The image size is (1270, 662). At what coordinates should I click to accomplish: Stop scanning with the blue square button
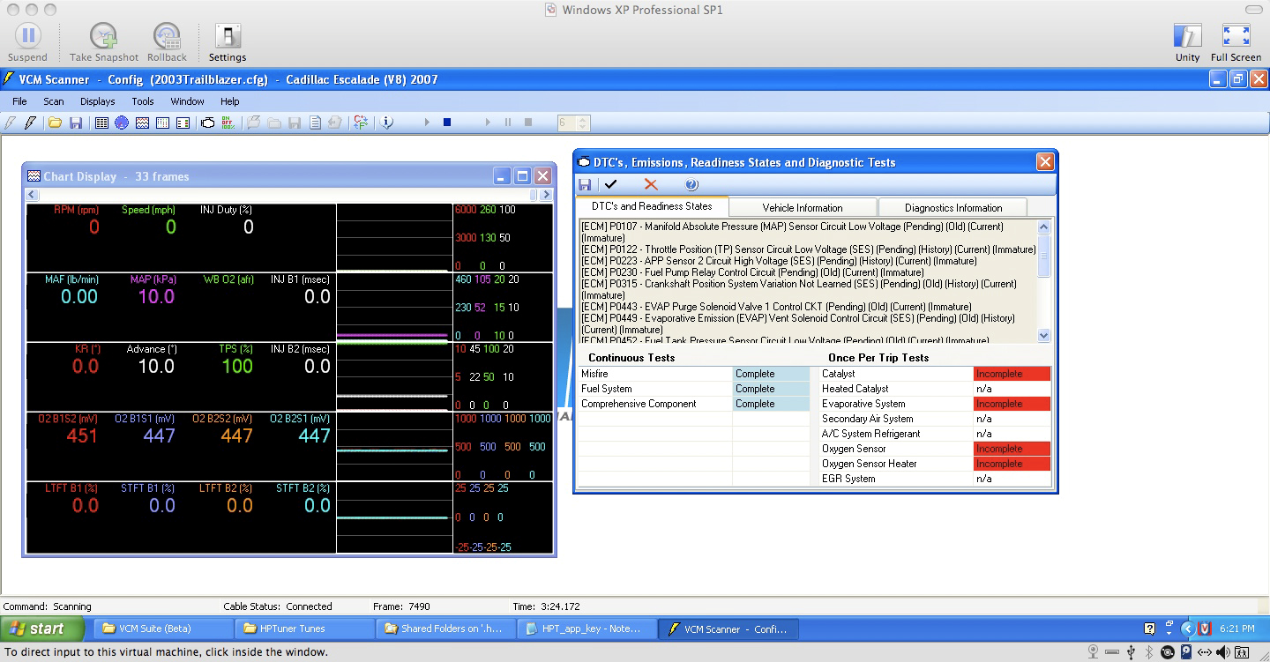(446, 123)
